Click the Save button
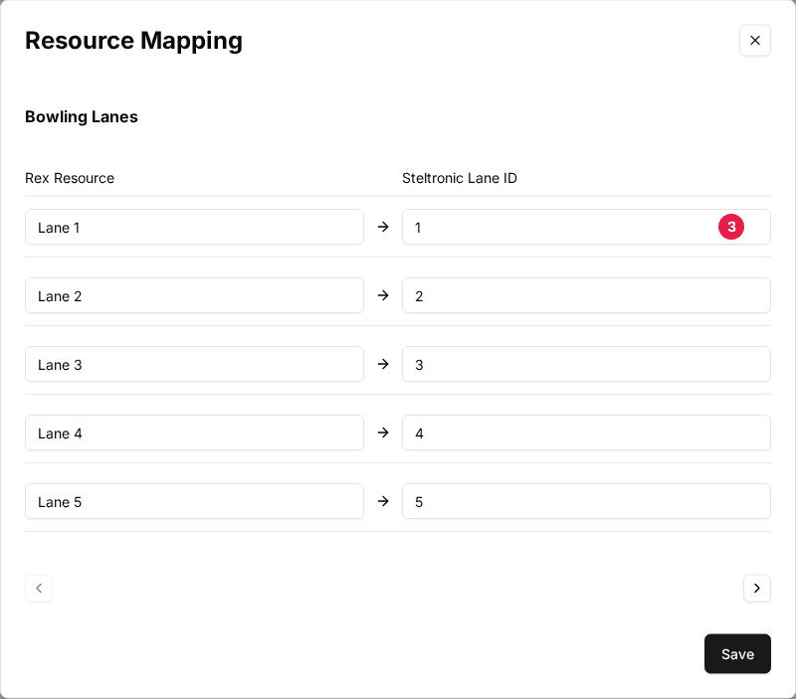Viewport: 796px width, 699px height. 737,654
